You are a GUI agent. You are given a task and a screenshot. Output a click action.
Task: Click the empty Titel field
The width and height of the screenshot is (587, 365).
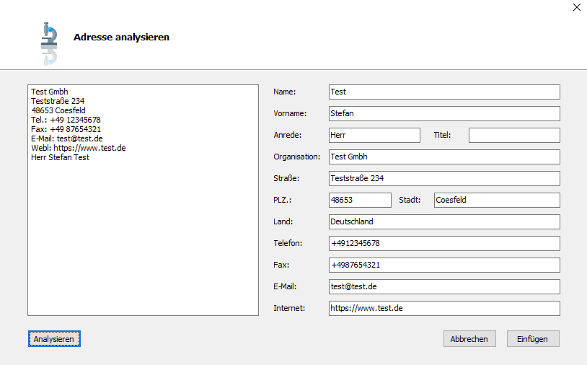pyautogui.click(x=514, y=135)
